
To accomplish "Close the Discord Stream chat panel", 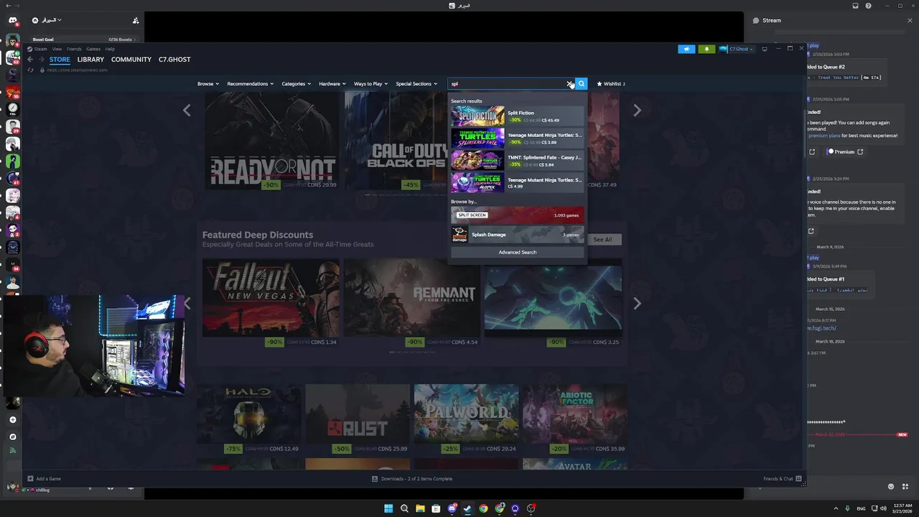I will (910, 21).
